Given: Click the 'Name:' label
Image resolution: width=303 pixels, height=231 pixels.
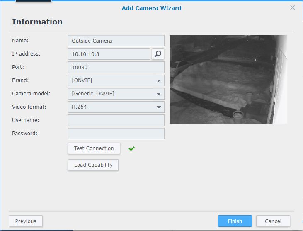Looking at the screenshot, I should pyautogui.click(x=20, y=40).
